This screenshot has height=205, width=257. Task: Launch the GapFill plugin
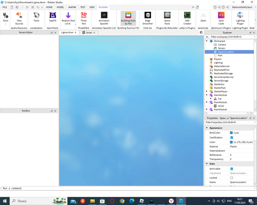pos(52,17)
